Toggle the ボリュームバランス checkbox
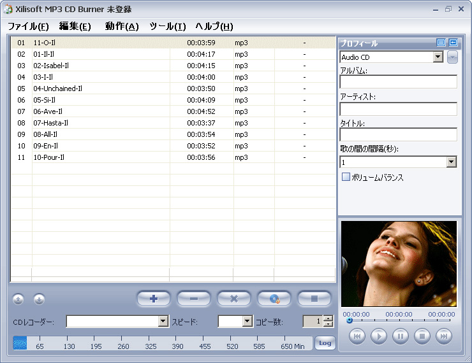This screenshot has width=472, height=363. coord(346,178)
